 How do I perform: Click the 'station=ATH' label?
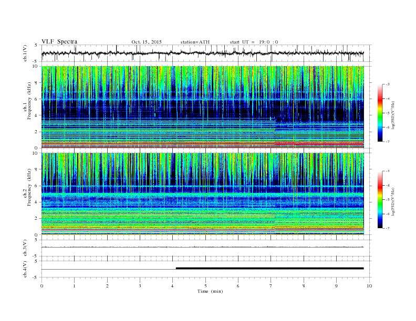point(195,42)
